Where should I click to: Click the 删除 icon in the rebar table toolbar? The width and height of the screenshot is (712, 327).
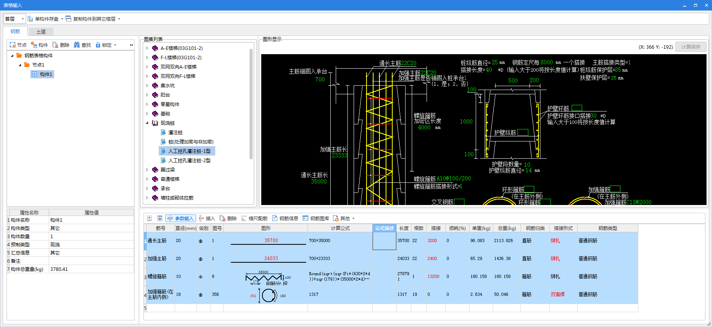(x=223, y=218)
